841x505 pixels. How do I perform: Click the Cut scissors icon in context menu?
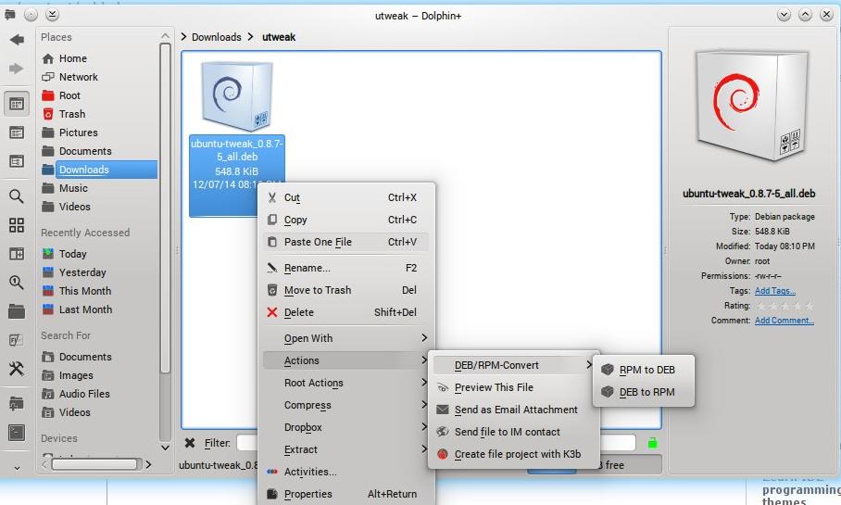pos(272,198)
